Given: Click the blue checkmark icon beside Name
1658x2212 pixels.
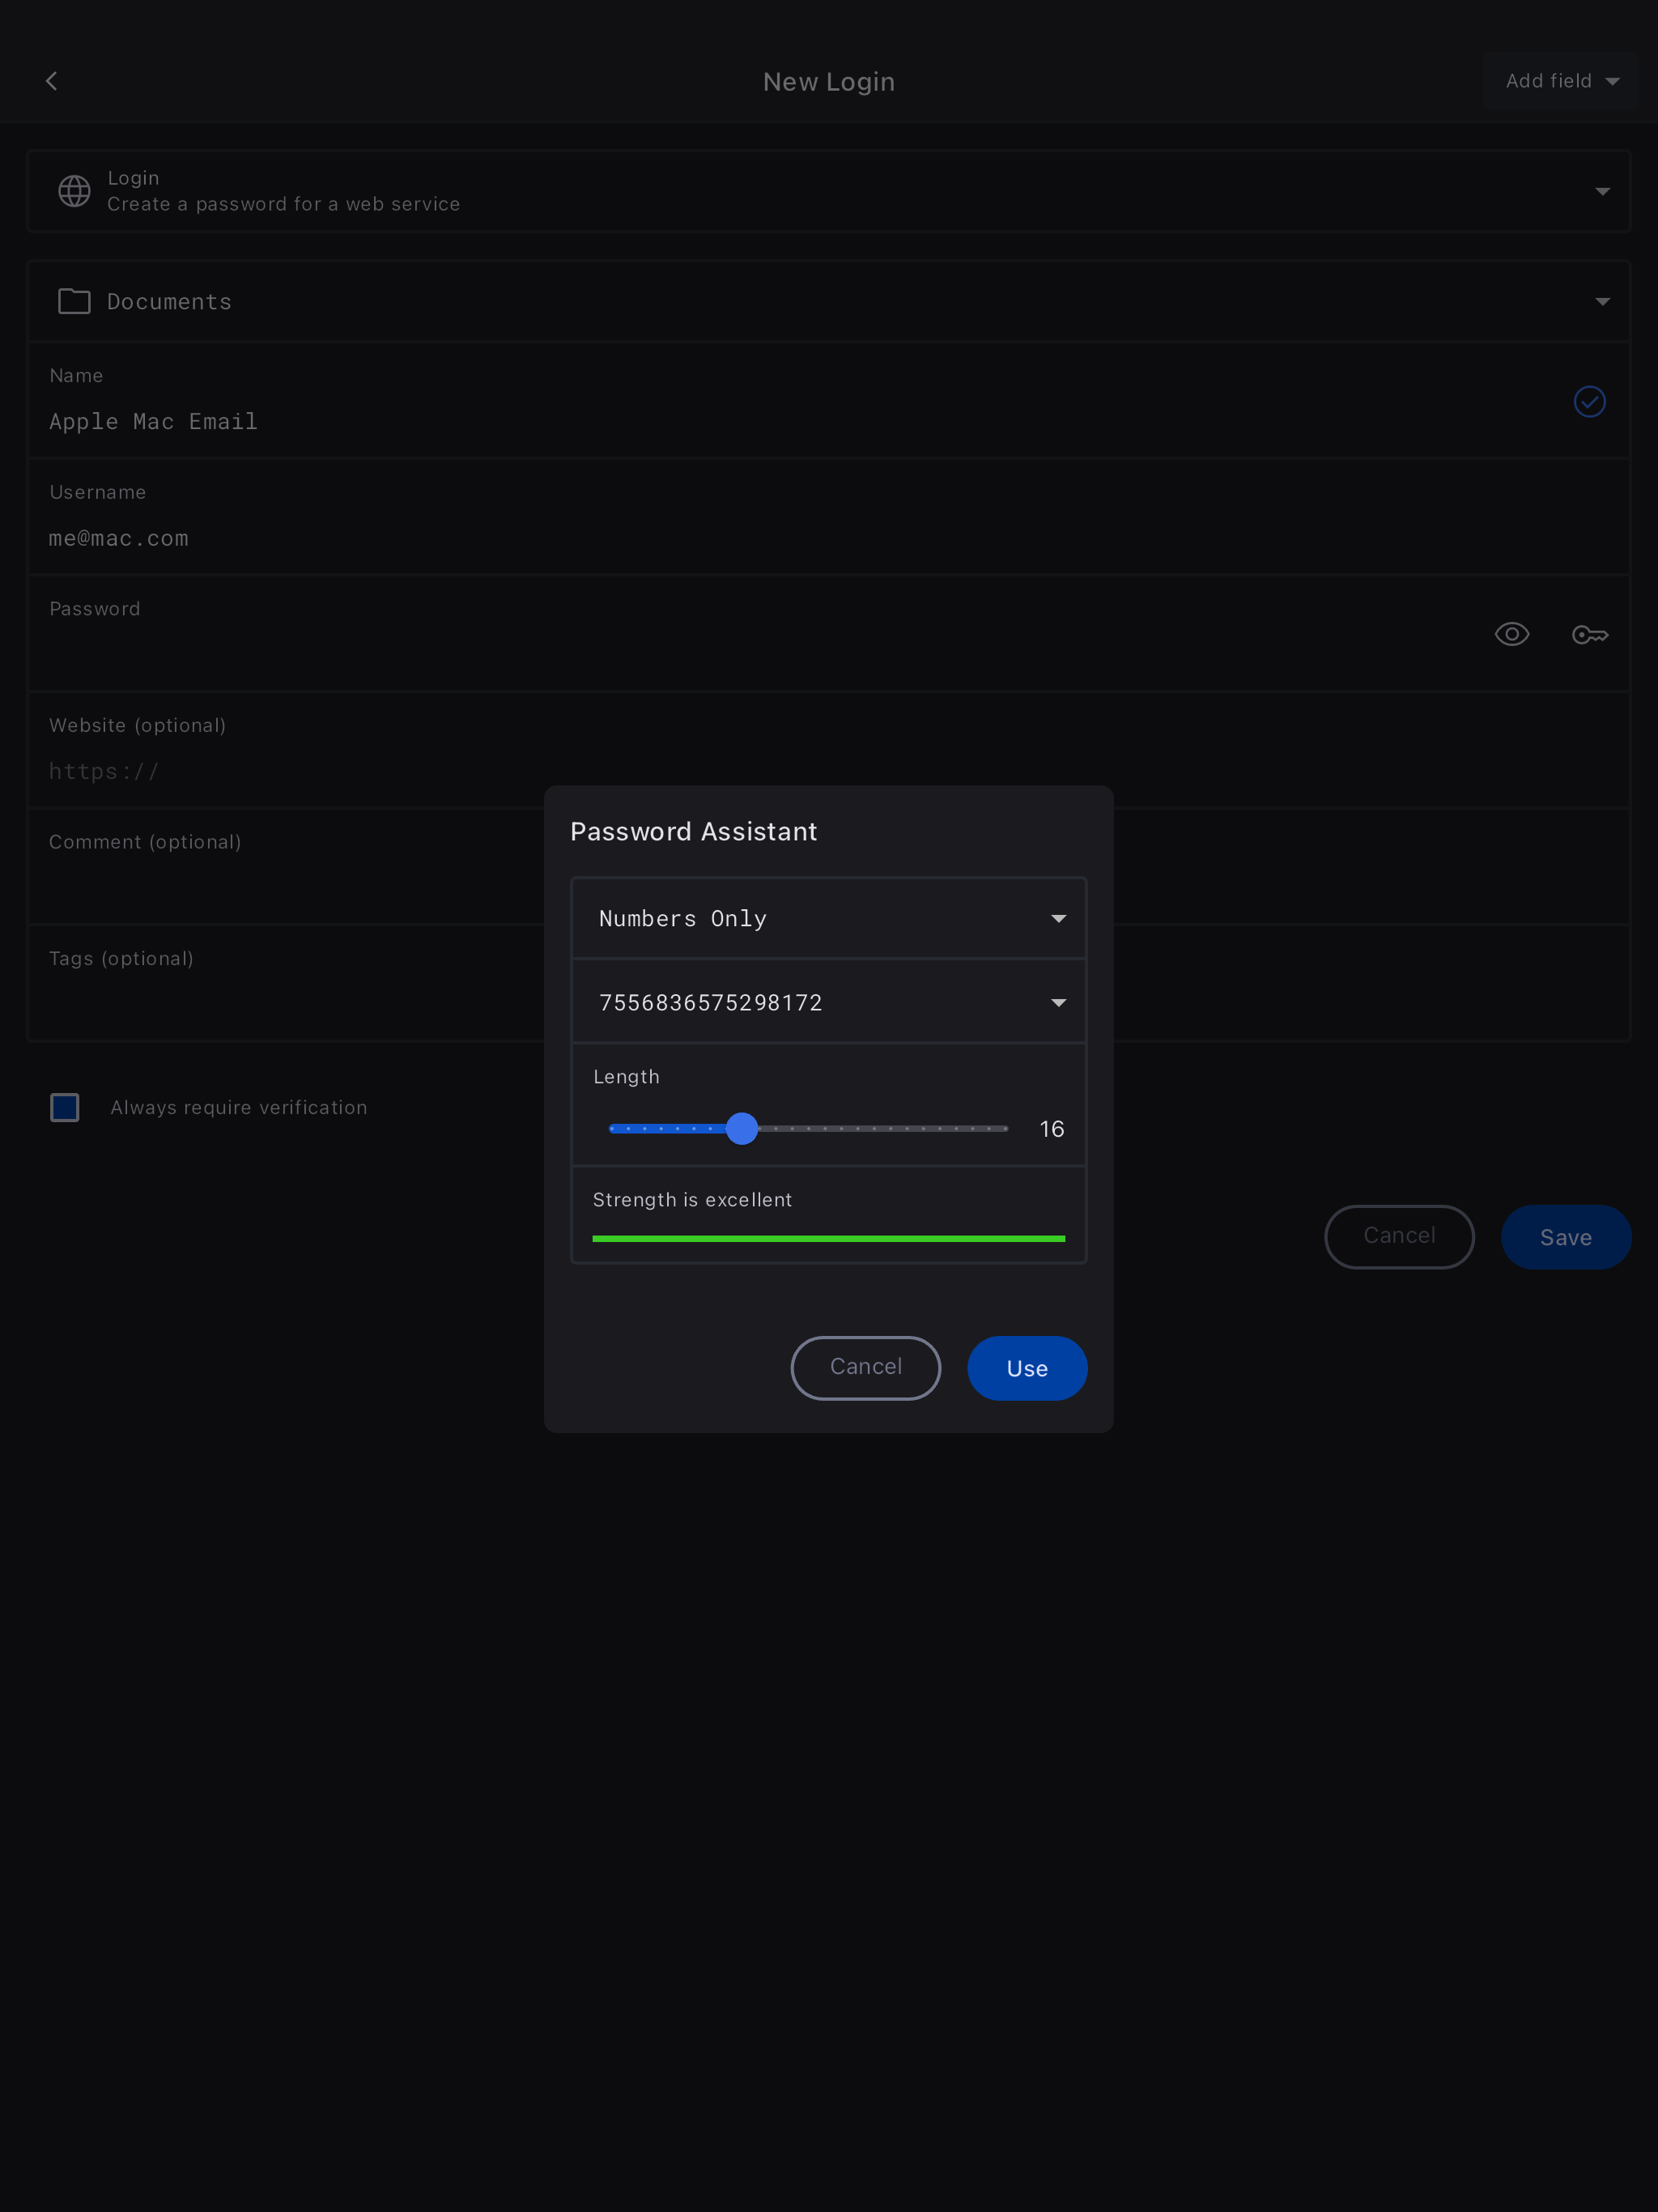Looking at the screenshot, I should tap(1589, 402).
